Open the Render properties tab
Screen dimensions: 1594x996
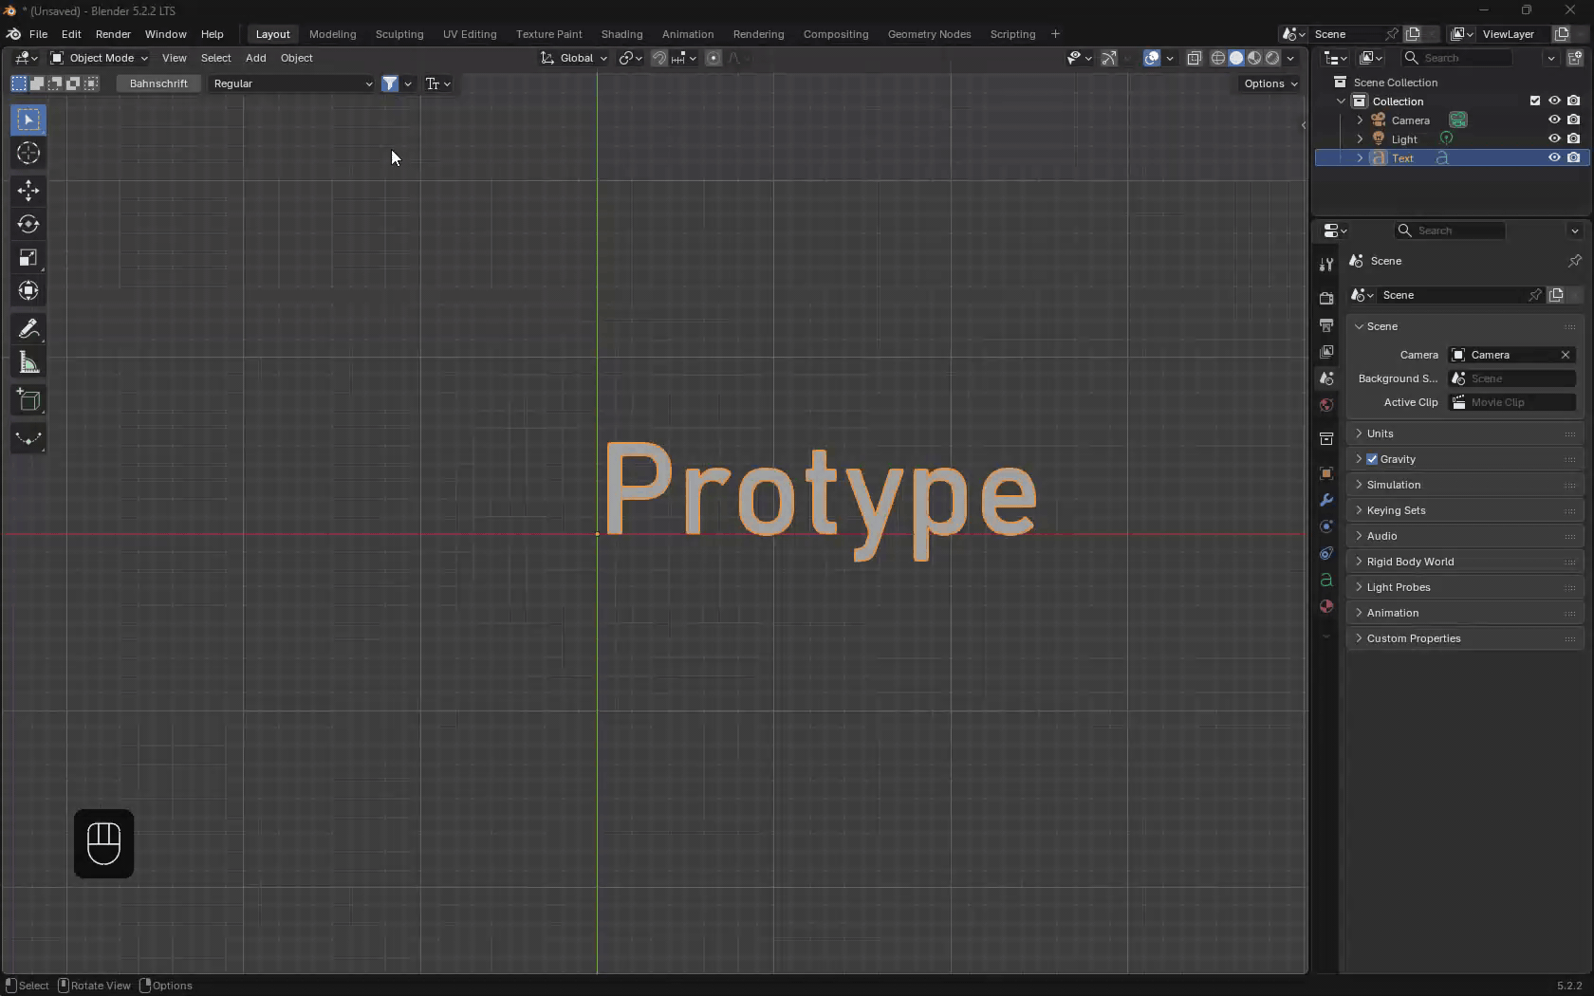1326,298
